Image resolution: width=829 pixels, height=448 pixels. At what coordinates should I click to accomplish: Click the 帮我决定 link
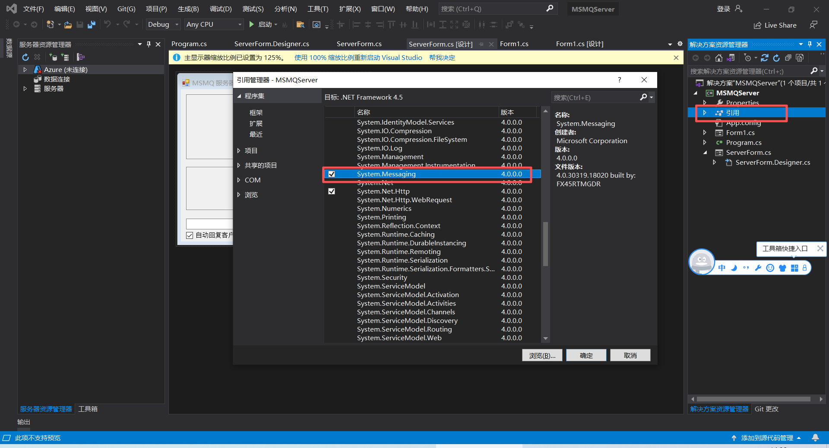[442, 58]
